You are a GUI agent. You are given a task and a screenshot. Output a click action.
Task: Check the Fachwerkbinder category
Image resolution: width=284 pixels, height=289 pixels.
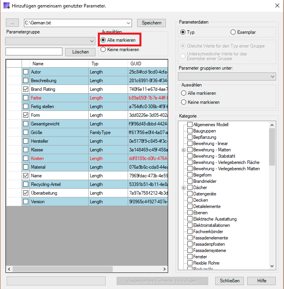190,232
